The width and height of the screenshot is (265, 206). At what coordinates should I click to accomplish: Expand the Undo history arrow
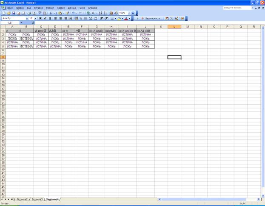(77, 13)
